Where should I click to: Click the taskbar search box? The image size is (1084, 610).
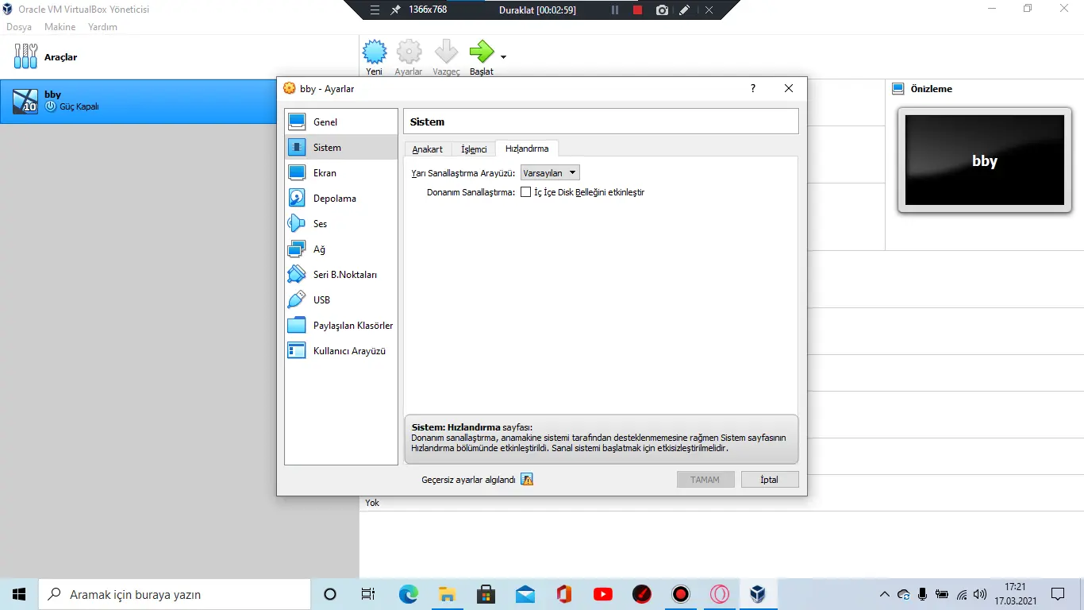(175, 594)
